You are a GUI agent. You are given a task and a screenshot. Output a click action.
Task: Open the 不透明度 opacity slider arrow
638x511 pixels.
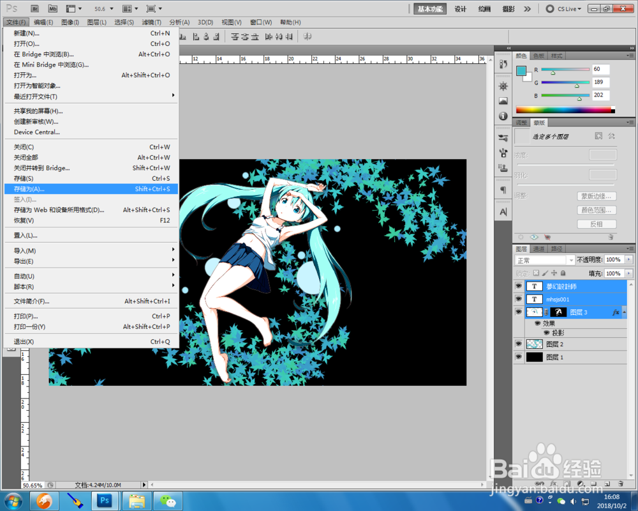coord(629,259)
